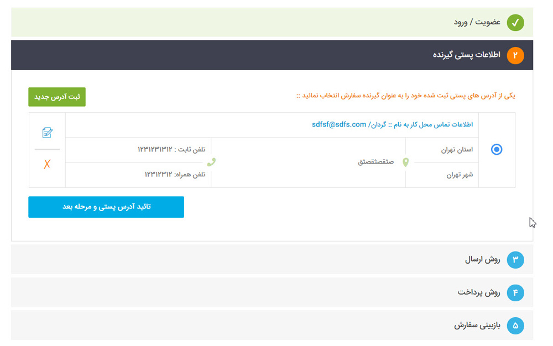Expand the روش پرداخت step
The width and height of the screenshot is (553, 346).
click(x=272, y=293)
